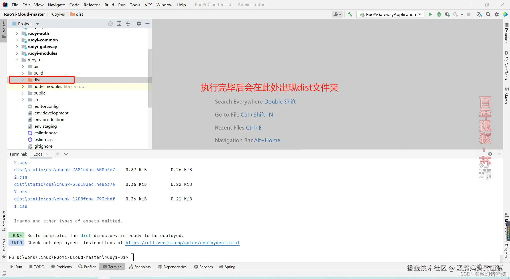This screenshot has height=279, width=510.
Task: Add a new terminal session with plus icon
Action: click(57, 154)
